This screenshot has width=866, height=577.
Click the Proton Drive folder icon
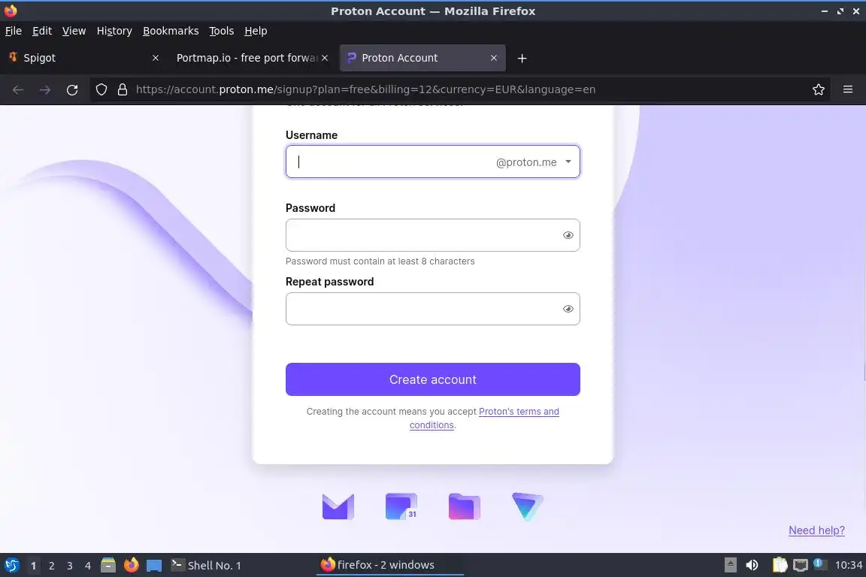pyautogui.click(x=464, y=506)
